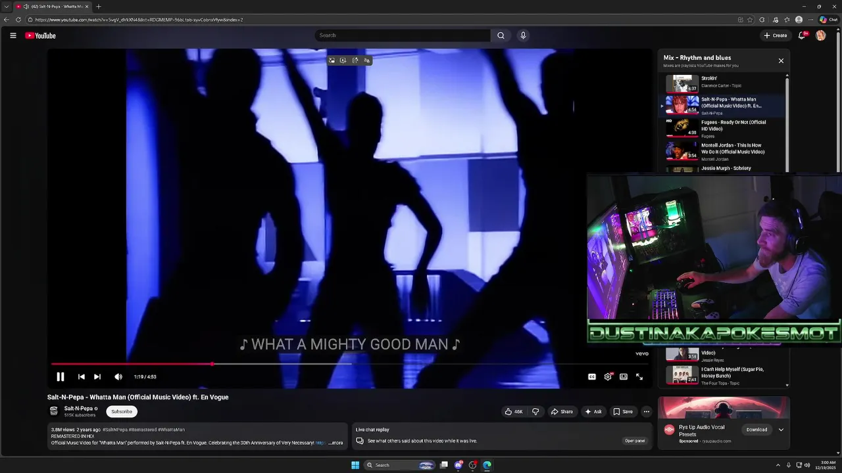Image resolution: width=842 pixels, height=473 pixels.
Task: Click the Ask button
Action: (x=593, y=411)
